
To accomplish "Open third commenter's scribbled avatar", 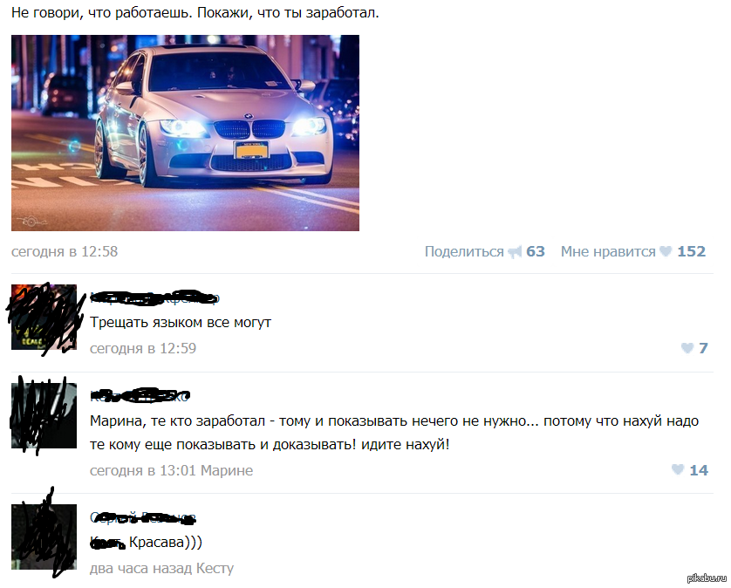I will point(44,537).
